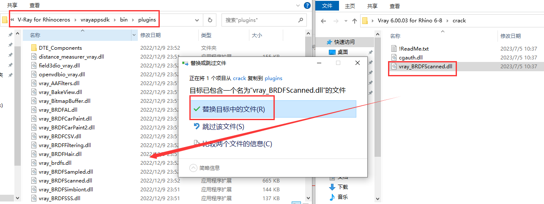Select vray_BRDFSimbiont.dll in the list
This screenshot has height=204, width=544.
[x=66, y=189]
